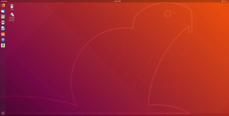Open Firefox from the dock

(3, 5)
